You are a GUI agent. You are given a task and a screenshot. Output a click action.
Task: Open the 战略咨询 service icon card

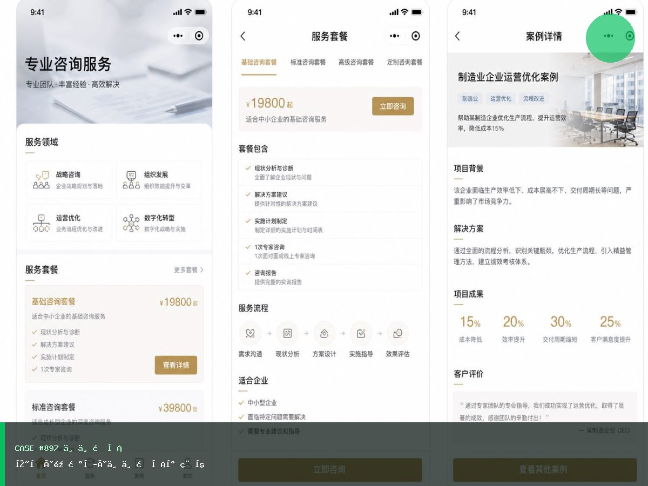click(x=69, y=180)
